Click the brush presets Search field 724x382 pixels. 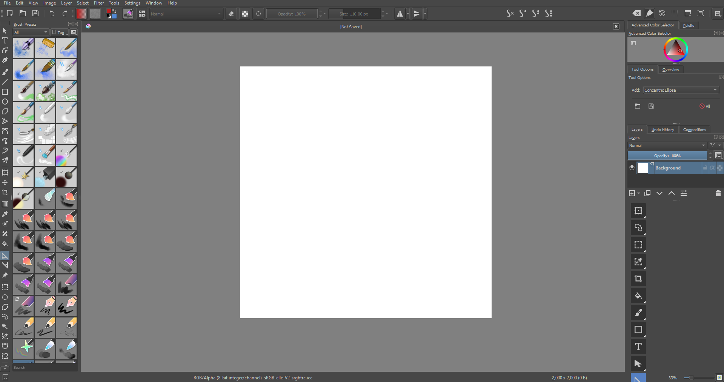pos(45,367)
